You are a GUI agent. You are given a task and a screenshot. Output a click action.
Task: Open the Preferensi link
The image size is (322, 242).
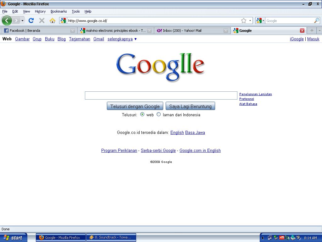click(x=247, y=99)
